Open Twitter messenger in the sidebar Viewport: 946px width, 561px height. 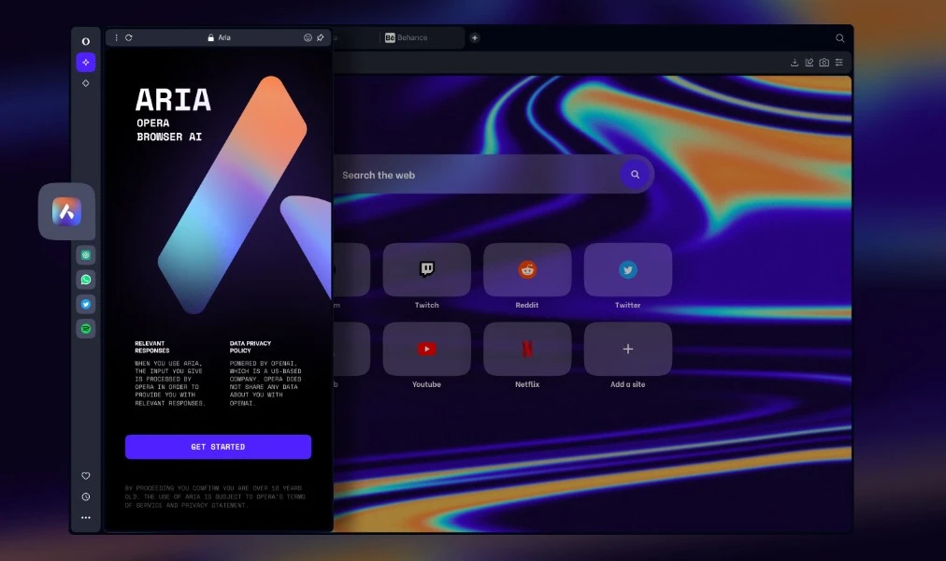coord(85,303)
